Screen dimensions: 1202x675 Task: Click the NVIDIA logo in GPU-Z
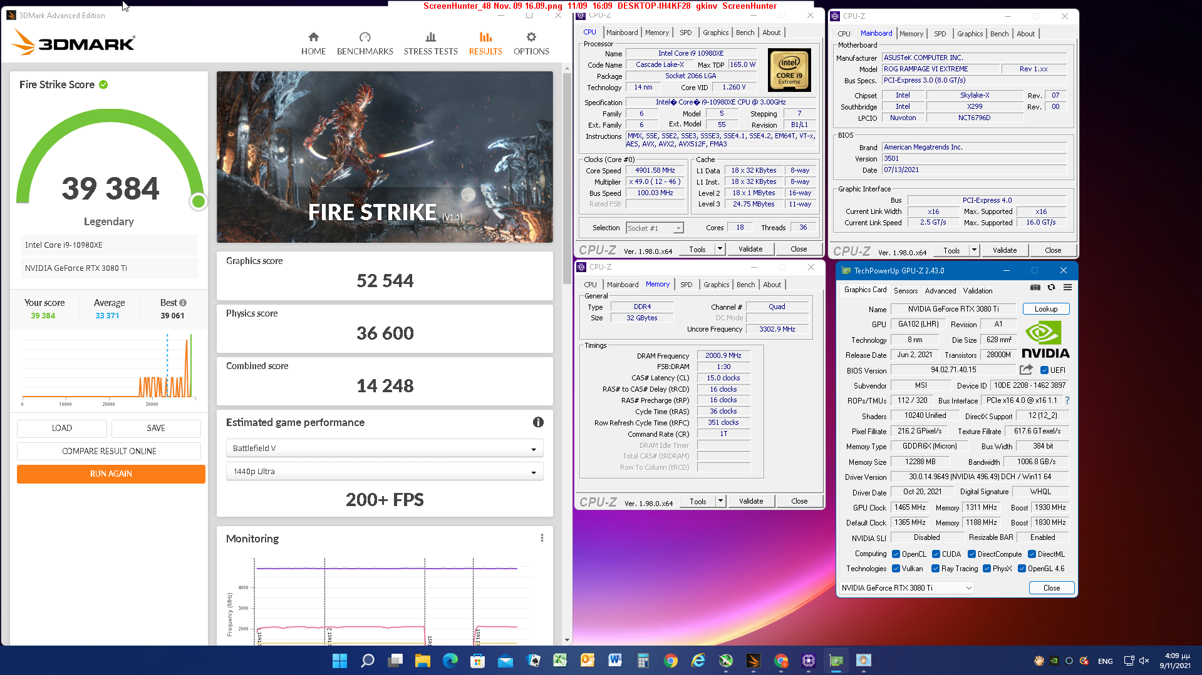(1045, 340)
